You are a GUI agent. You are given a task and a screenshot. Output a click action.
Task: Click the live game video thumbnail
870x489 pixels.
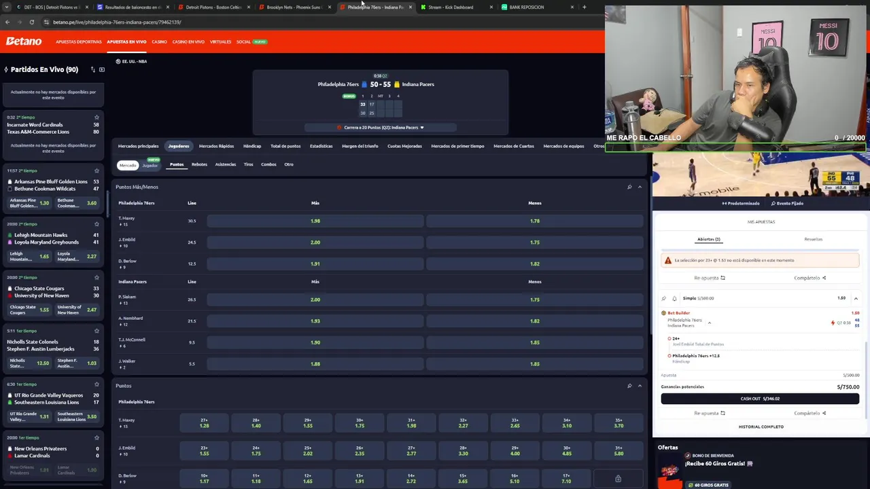click(x=761, y=175)
